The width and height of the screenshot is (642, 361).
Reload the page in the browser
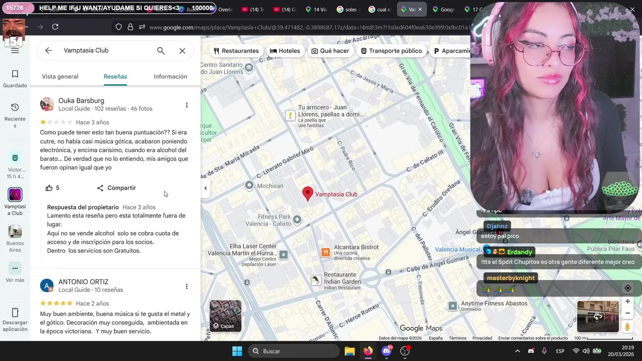pos(55,27)
